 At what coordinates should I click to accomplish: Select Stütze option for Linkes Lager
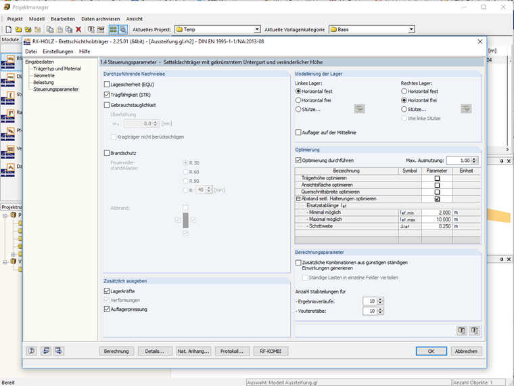[298, 109]
